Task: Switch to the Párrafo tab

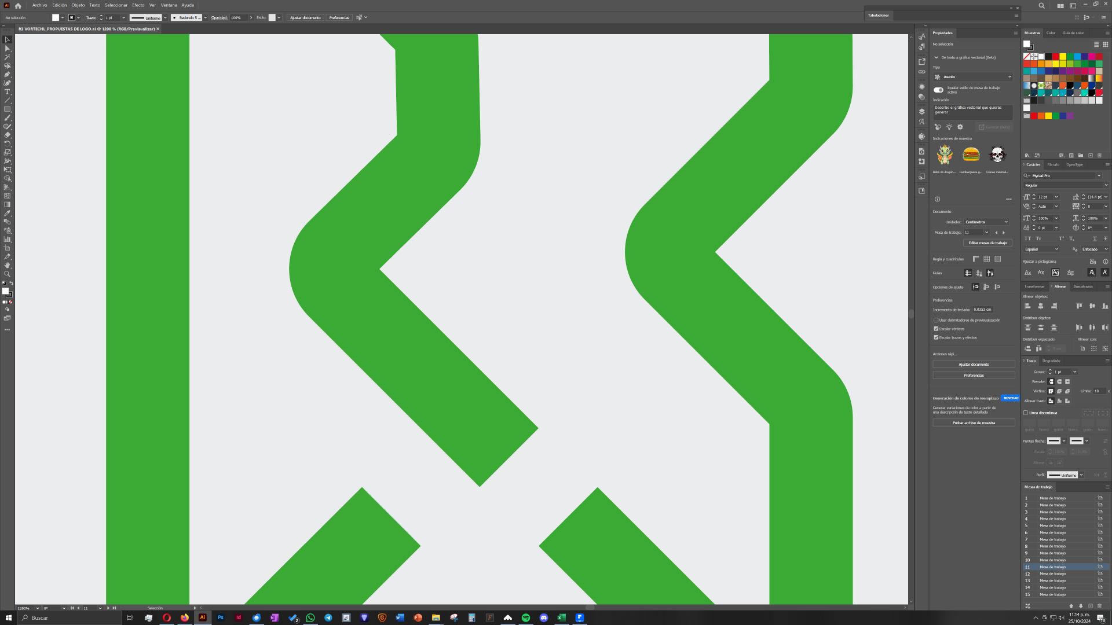Action: coord(1053,164)
